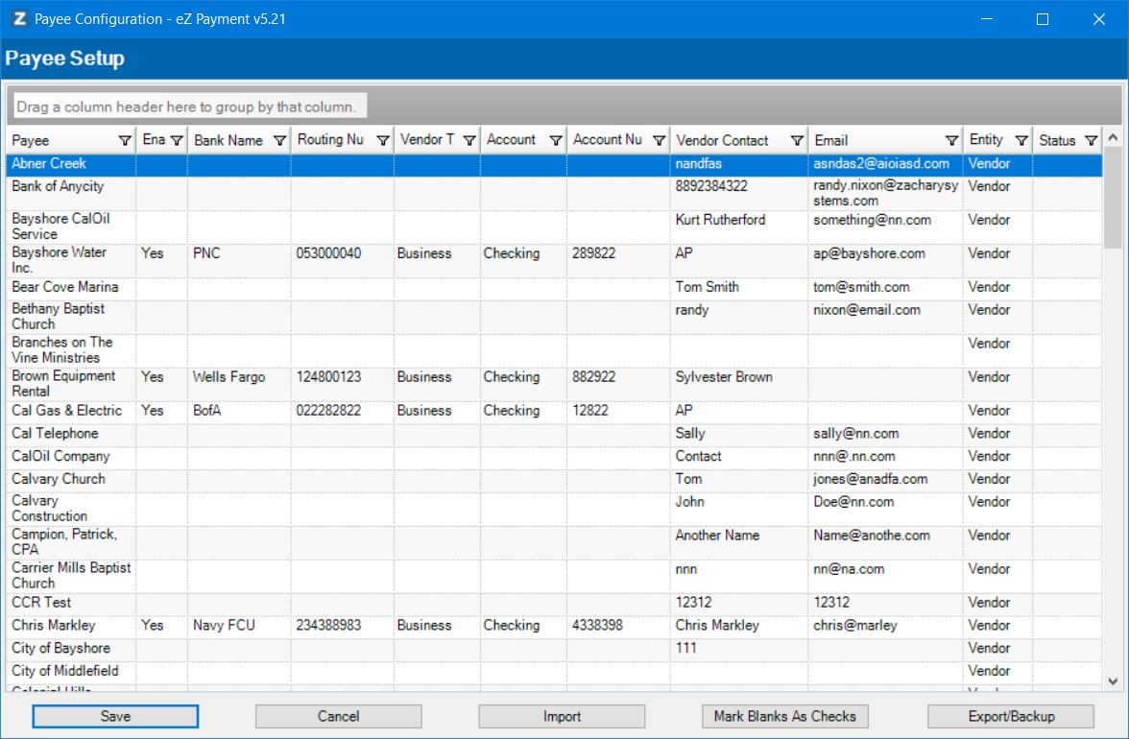The width and height of the screenshot is (1129, 739).
Task: Open Checking account type for Chris Markley
Action: [x=522, y=626]
